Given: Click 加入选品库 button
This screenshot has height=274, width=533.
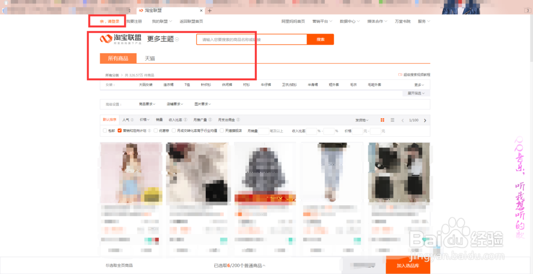Looking at the screenshot, I should click(x=408, y=265).
